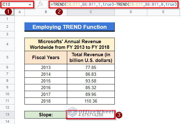Click the fx function icon
Screen dimensions: 181x124
41,4
